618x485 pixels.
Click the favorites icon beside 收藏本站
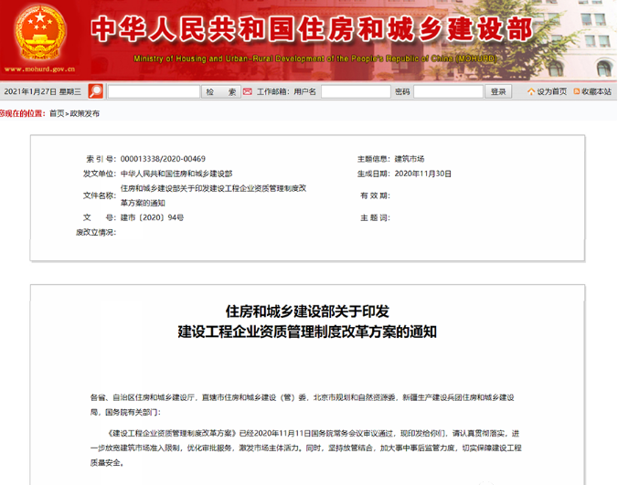tap(574, 91)
